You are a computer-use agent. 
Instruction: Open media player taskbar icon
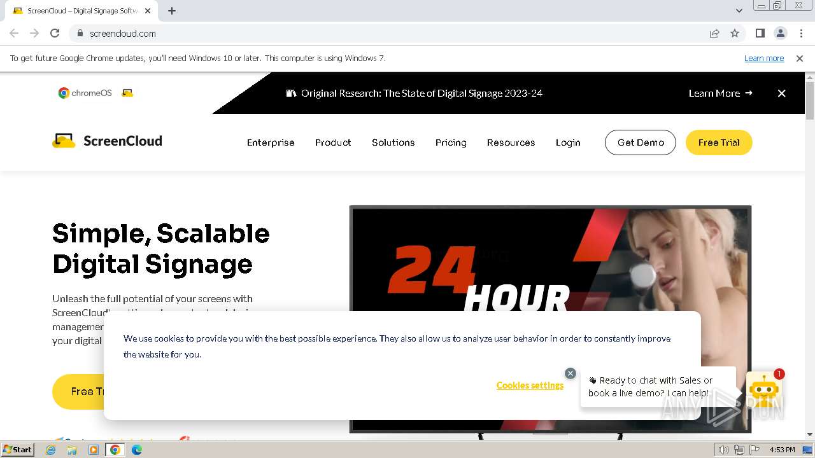(94, 450)
